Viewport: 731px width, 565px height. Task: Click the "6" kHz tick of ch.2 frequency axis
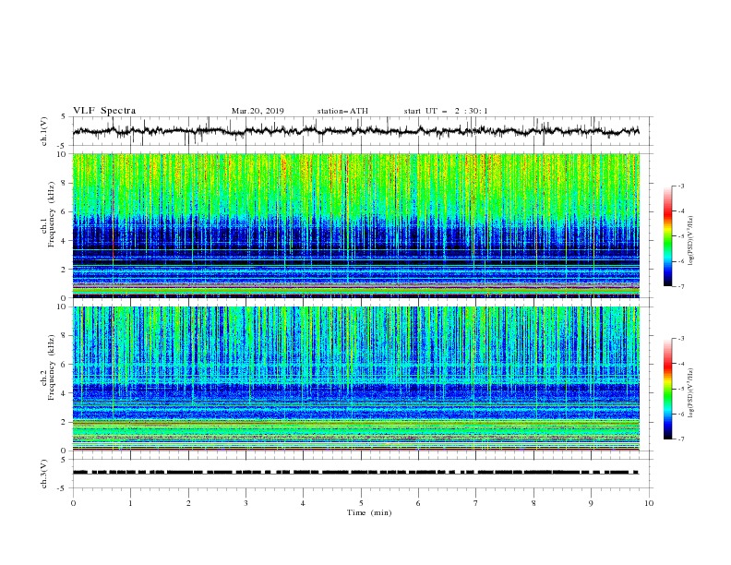[64, 364]
